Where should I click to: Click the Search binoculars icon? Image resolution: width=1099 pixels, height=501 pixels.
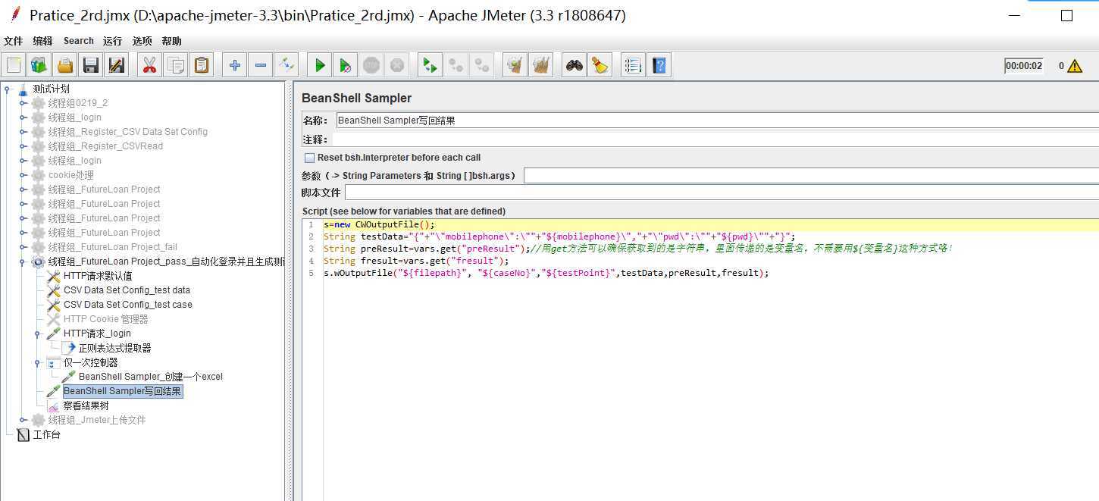[575, 66]
